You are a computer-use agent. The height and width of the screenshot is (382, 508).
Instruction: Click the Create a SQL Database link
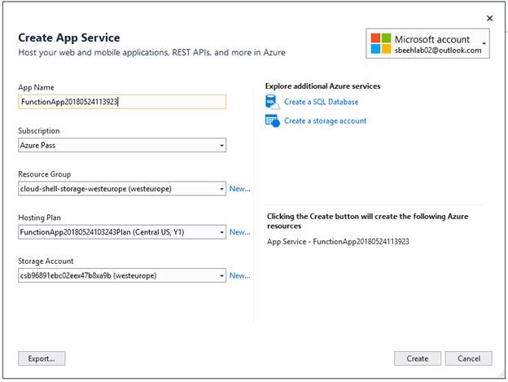pos(321,102)
